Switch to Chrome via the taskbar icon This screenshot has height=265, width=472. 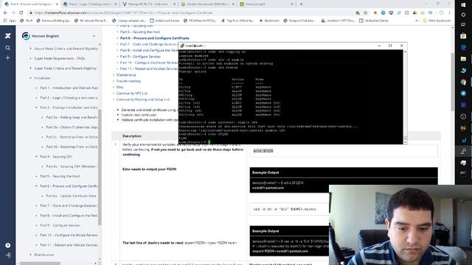coord(463,82)
